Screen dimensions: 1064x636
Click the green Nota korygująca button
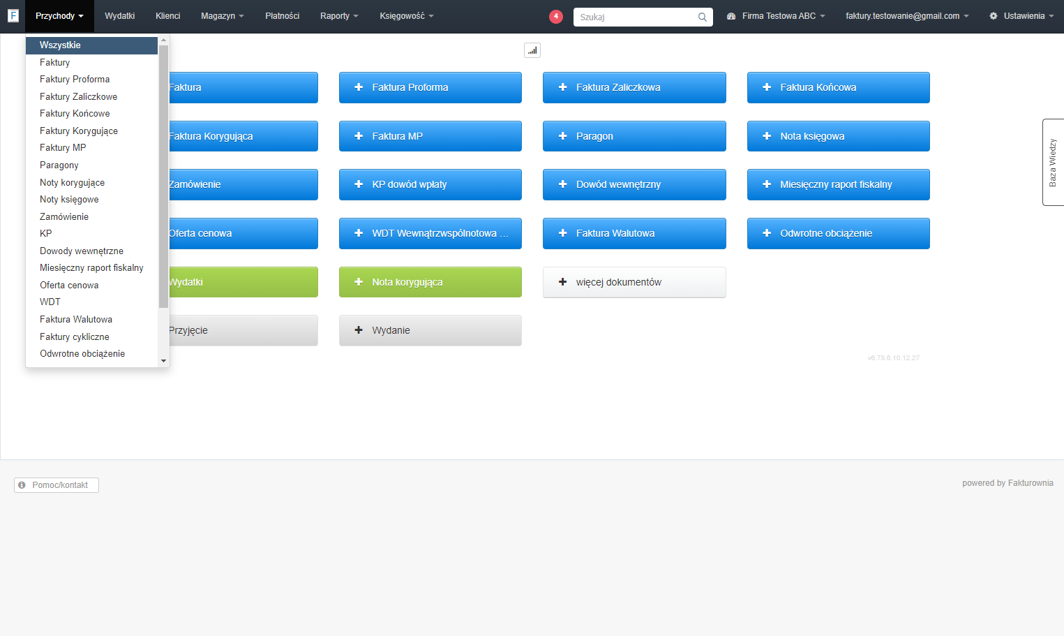pos(430,282)
